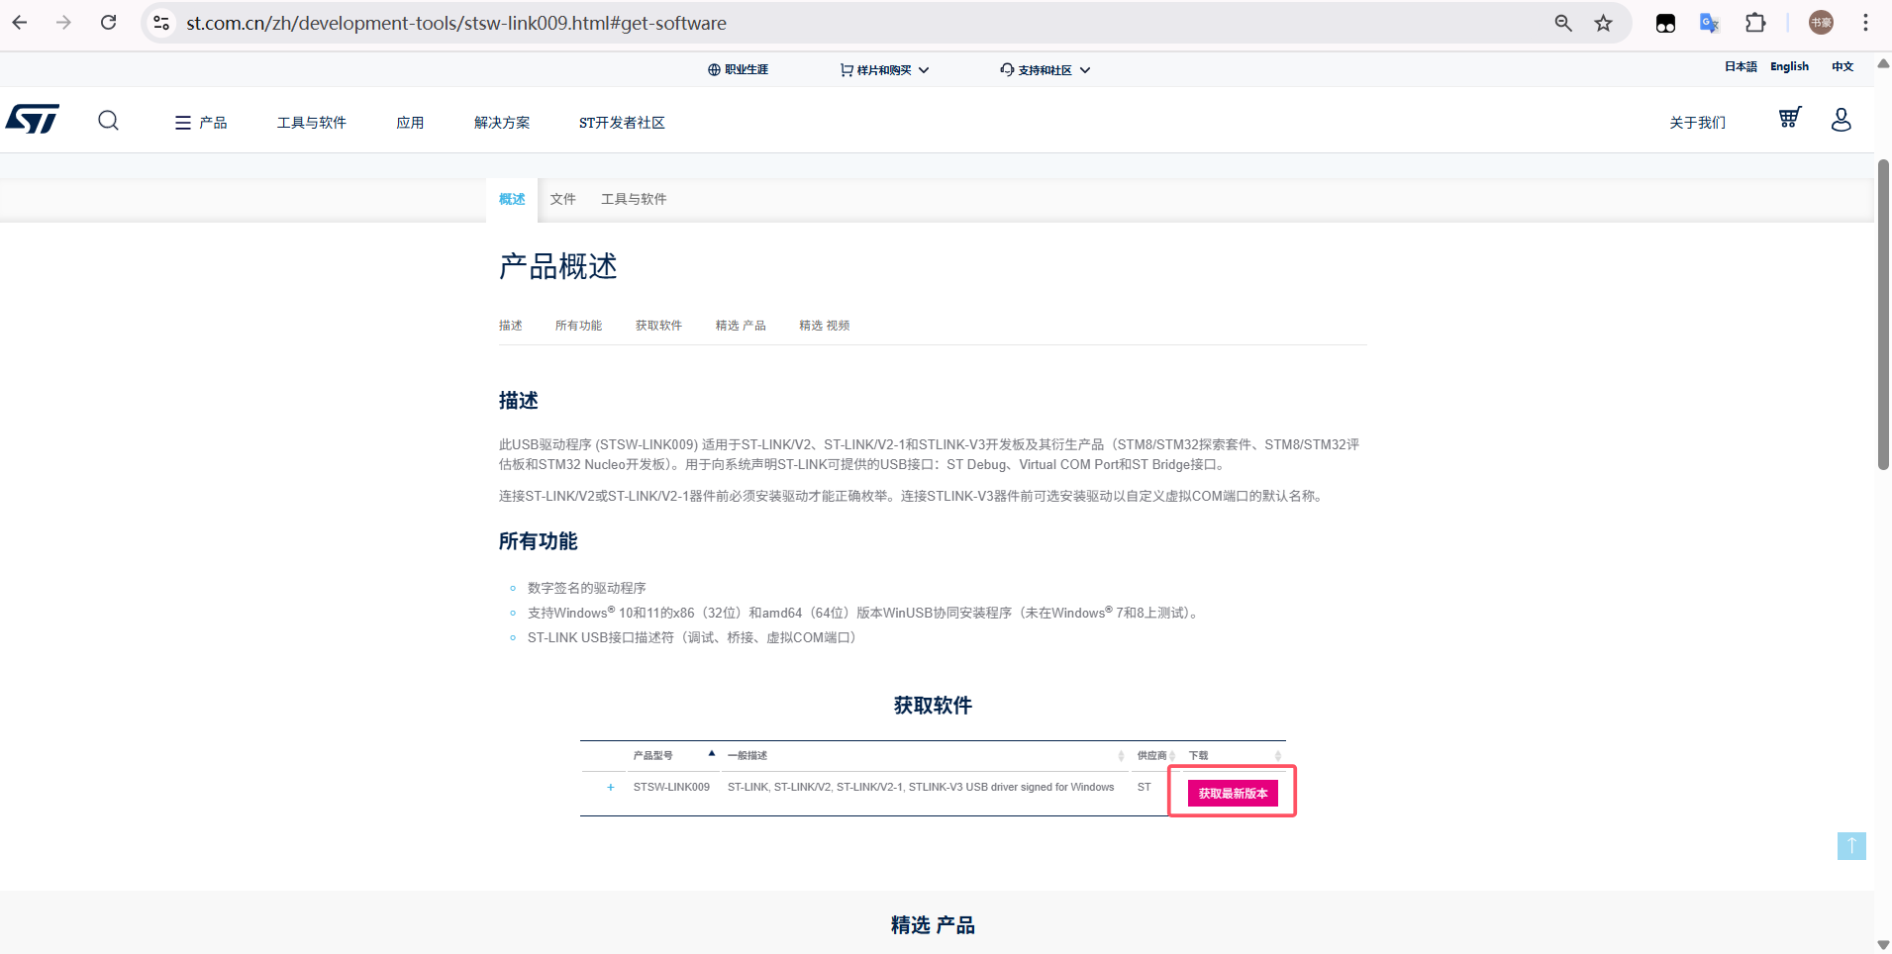Jump to 描述 anchor link
1892x954 pixels.
click(511, 326)
